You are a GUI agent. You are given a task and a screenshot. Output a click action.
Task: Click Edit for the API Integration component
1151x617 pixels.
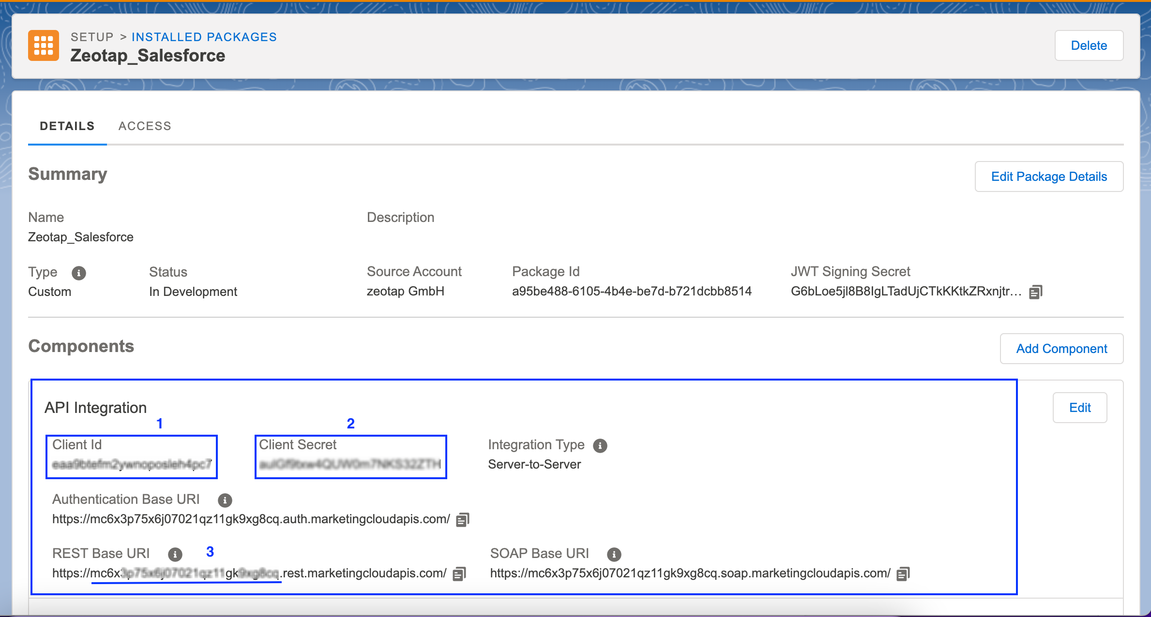tap(1079, 408)
